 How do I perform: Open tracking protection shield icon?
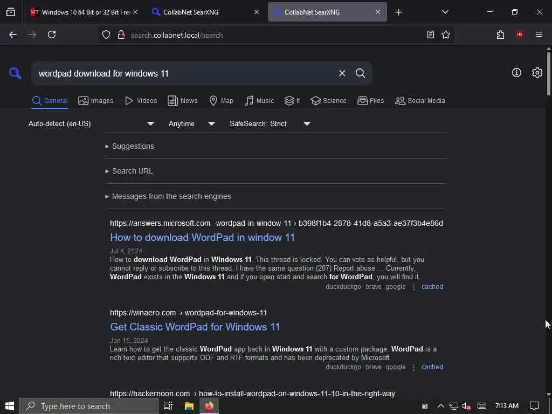(106, 34)
